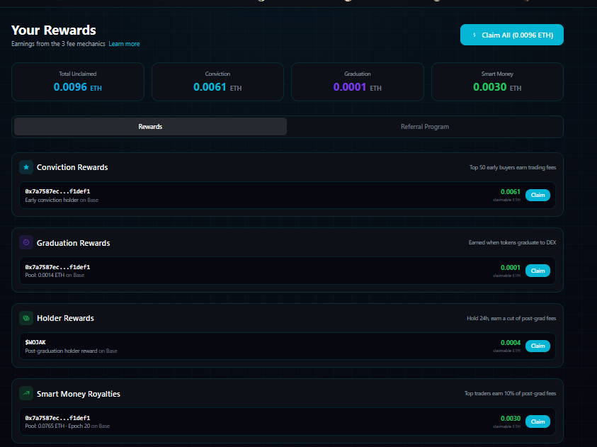Click the Conviction Rewards section title
The image size is (597, 447).
(x=72, y=167)
